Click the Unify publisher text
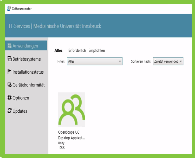Viewport: 195px width, 158px height. (61, 143)
